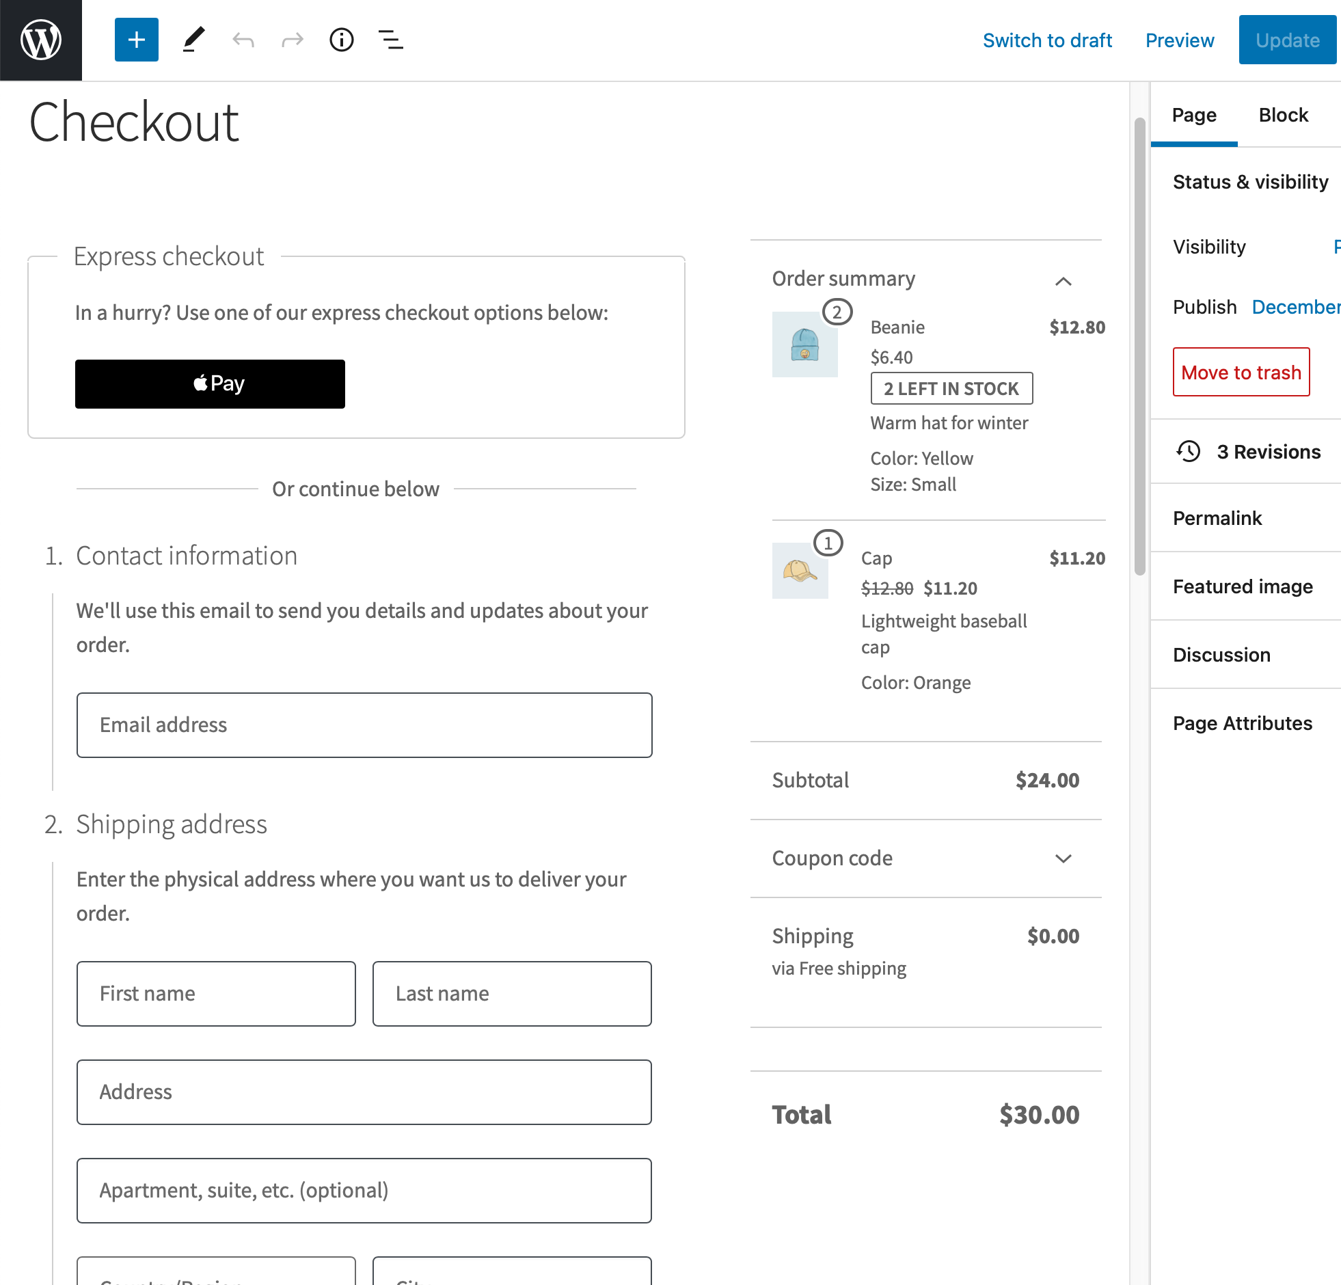Screen dimensions: 1341x1285
Task: Expand the Permalink panel
Action: [1245, 518]
